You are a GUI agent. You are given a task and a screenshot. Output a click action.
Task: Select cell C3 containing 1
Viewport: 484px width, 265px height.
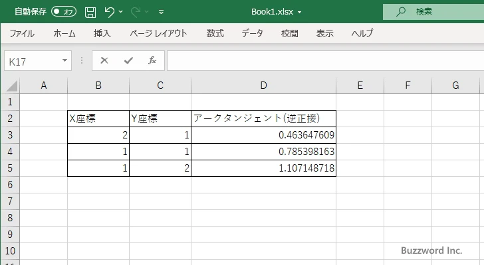160,135
